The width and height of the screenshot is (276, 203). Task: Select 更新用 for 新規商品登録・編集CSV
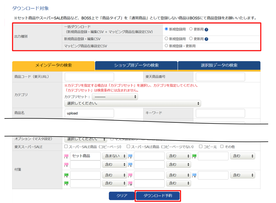coord(191,38)
